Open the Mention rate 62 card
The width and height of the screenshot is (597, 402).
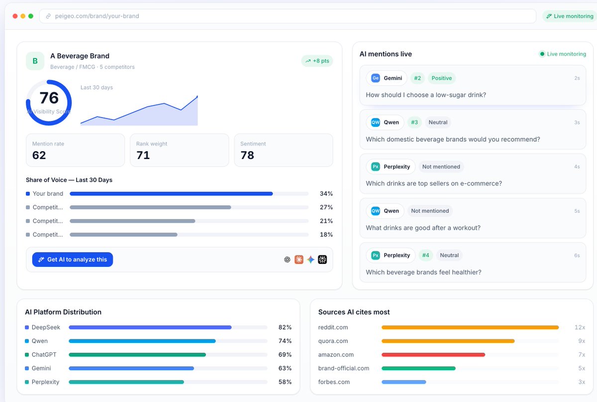(x=75, y=150)
